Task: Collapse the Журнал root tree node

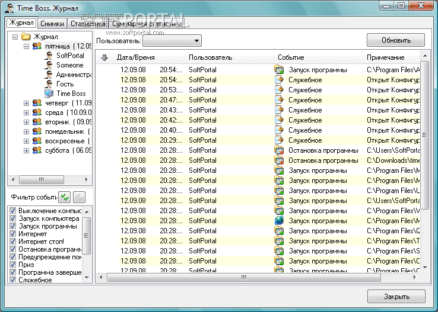Action: pyautogui.click(x=15, y=37)
